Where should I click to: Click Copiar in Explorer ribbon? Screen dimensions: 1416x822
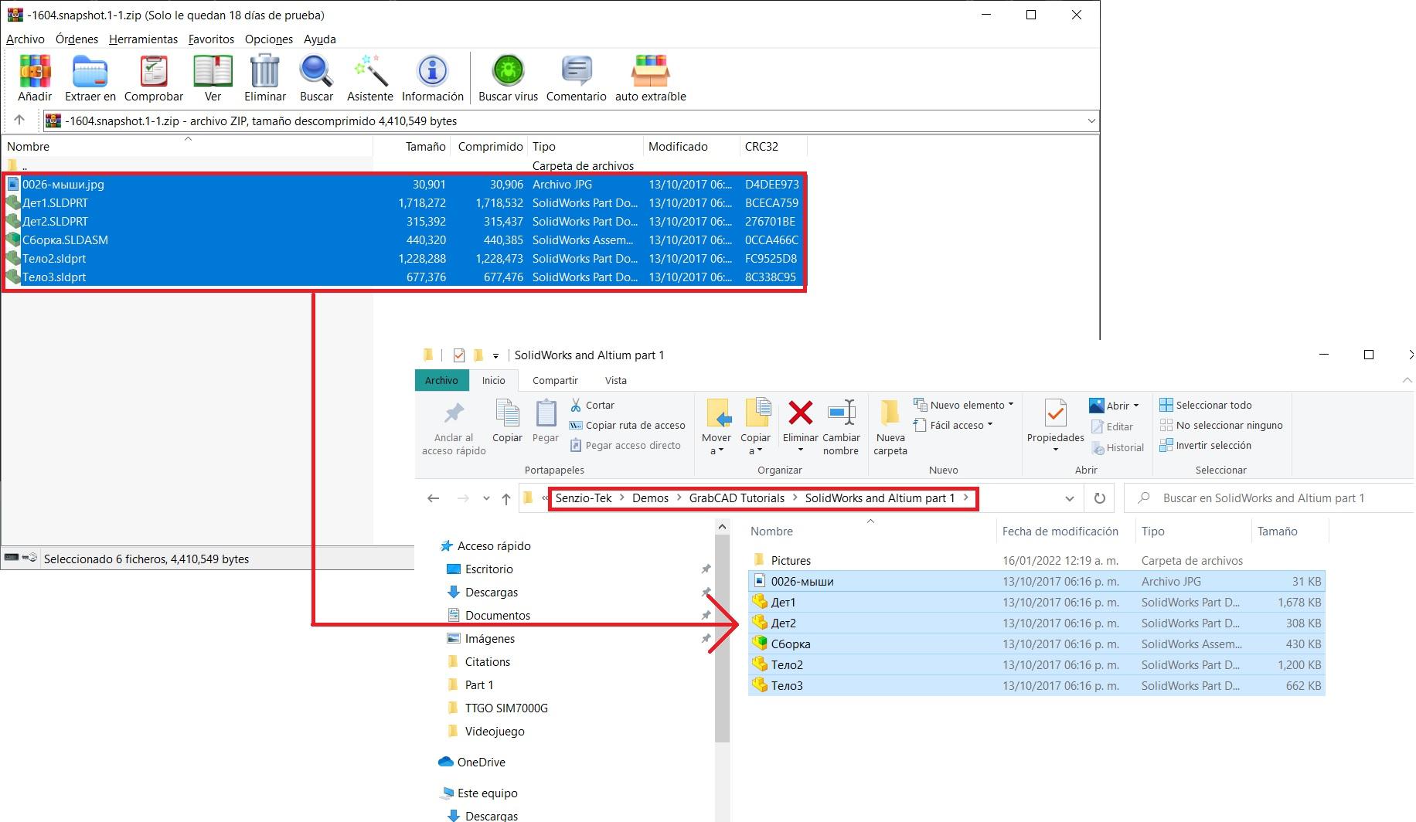507,421
